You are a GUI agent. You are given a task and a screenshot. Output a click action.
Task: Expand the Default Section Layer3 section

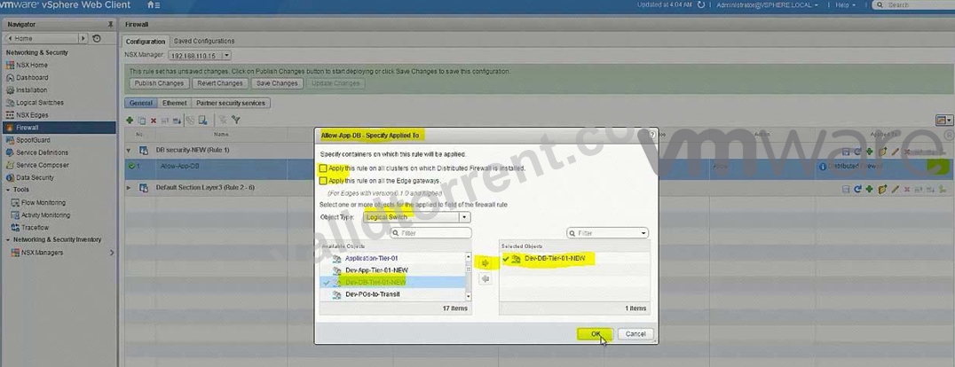pos(129,188)
